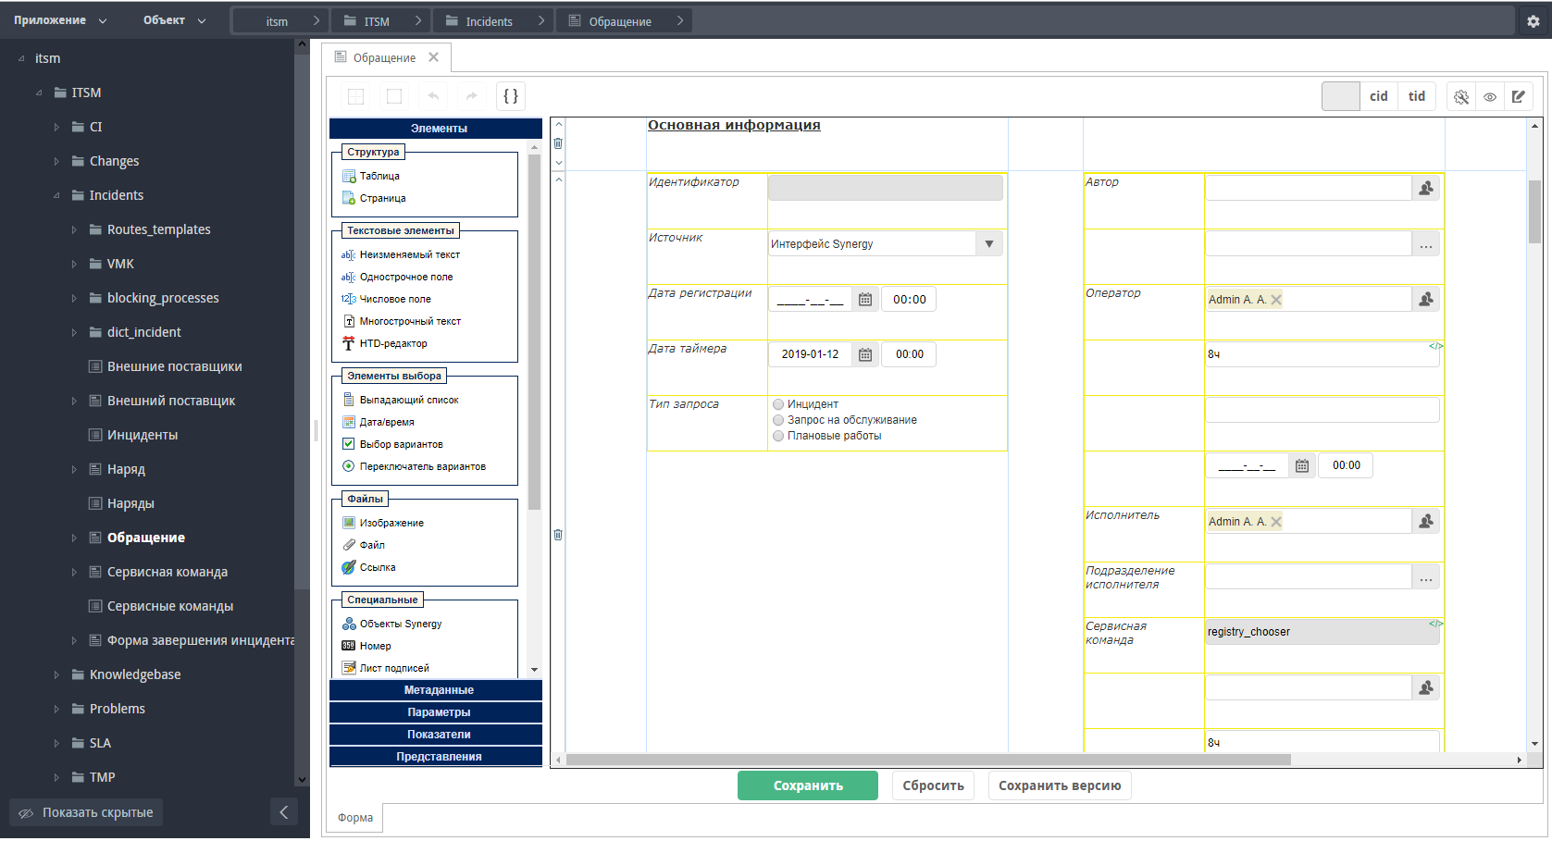Toggle the tid button
This screenshot has height=841, width=1552.
(1417, 96)
